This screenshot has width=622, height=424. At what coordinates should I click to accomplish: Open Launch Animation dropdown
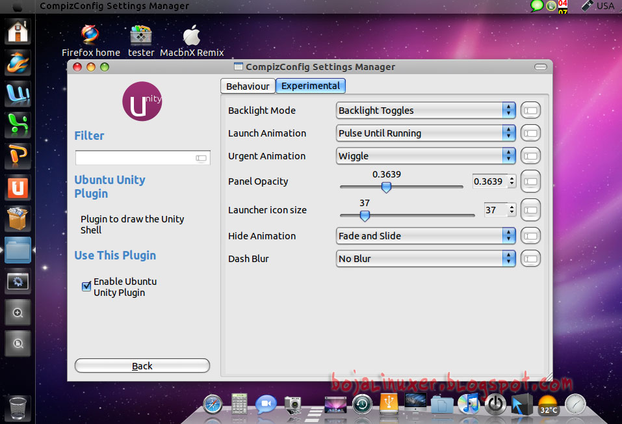point(426,133)
